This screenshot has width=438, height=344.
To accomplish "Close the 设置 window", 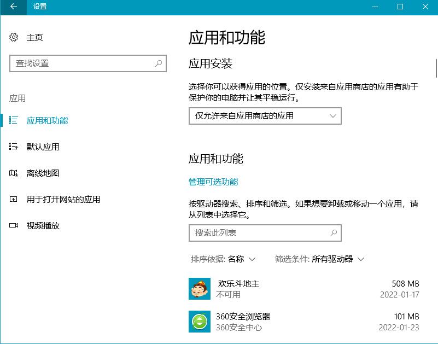I will [x=425, y=7].
